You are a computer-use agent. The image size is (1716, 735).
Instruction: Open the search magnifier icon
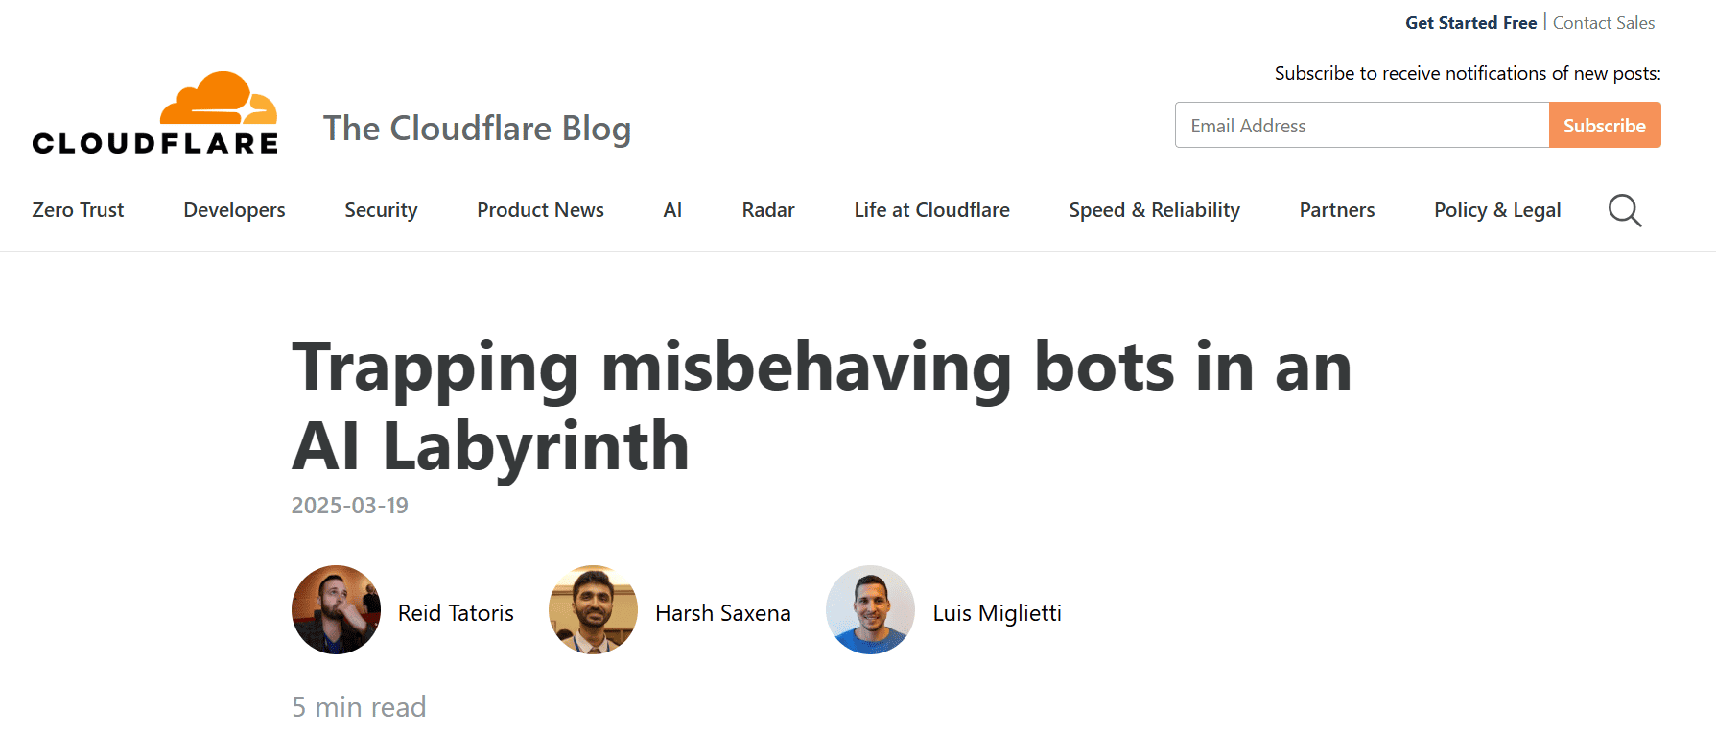[1625, 210]
